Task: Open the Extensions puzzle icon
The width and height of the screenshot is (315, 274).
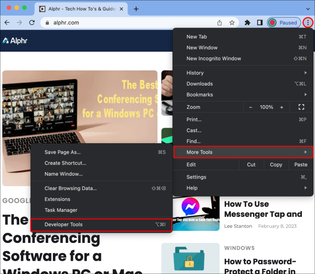Action: (247, 22)
